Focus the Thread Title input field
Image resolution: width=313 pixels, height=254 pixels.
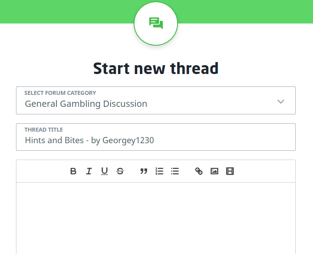[x=178, y=141]
